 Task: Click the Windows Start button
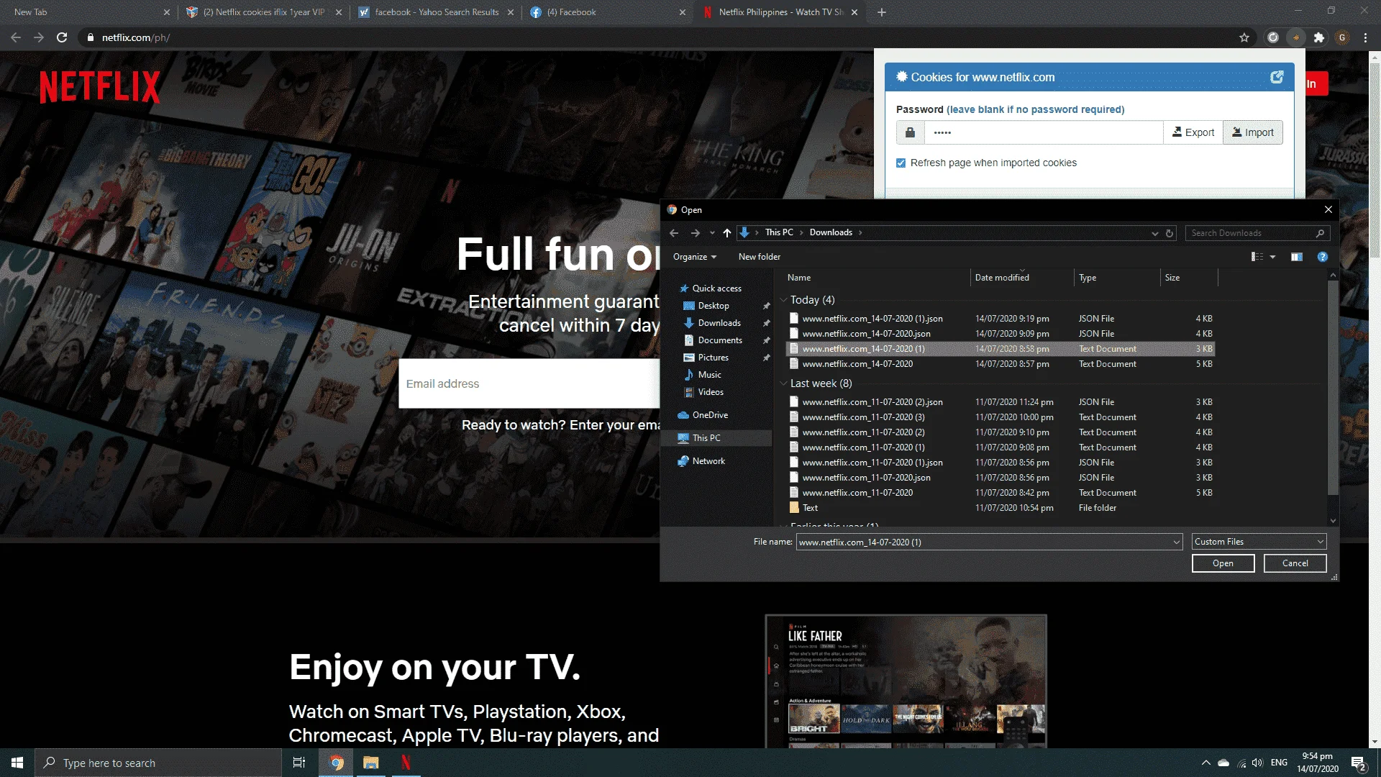point(17,763)
